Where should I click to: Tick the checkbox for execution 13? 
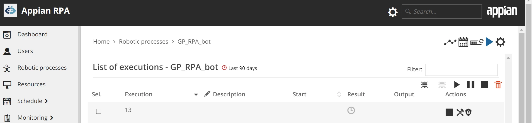coord(99,111)
